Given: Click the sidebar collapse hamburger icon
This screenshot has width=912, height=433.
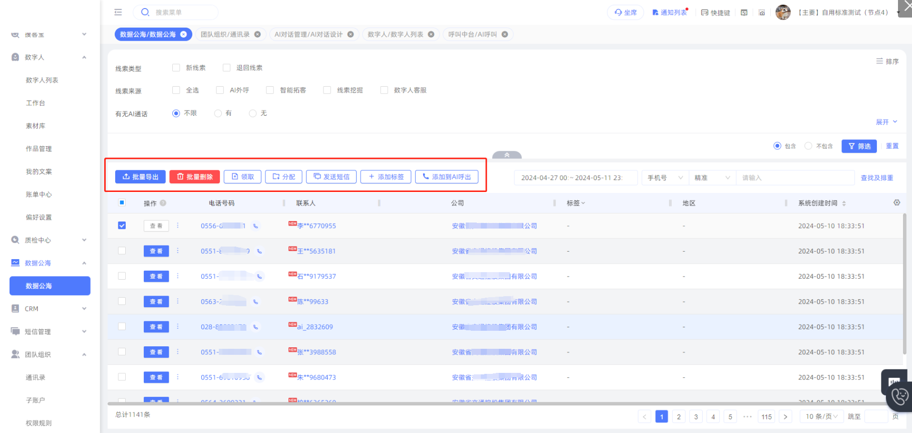Looking at the screenshot, I should tap(118, 12).
